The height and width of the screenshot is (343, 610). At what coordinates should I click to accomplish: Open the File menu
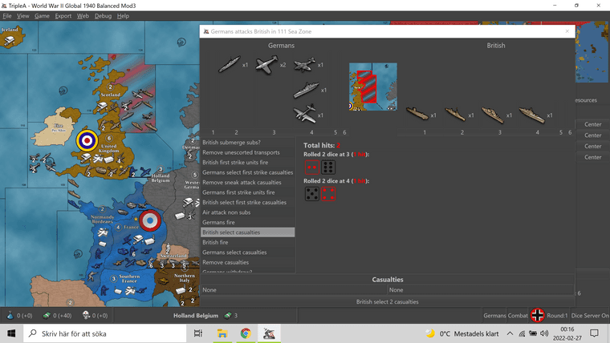tap(7, 16)
